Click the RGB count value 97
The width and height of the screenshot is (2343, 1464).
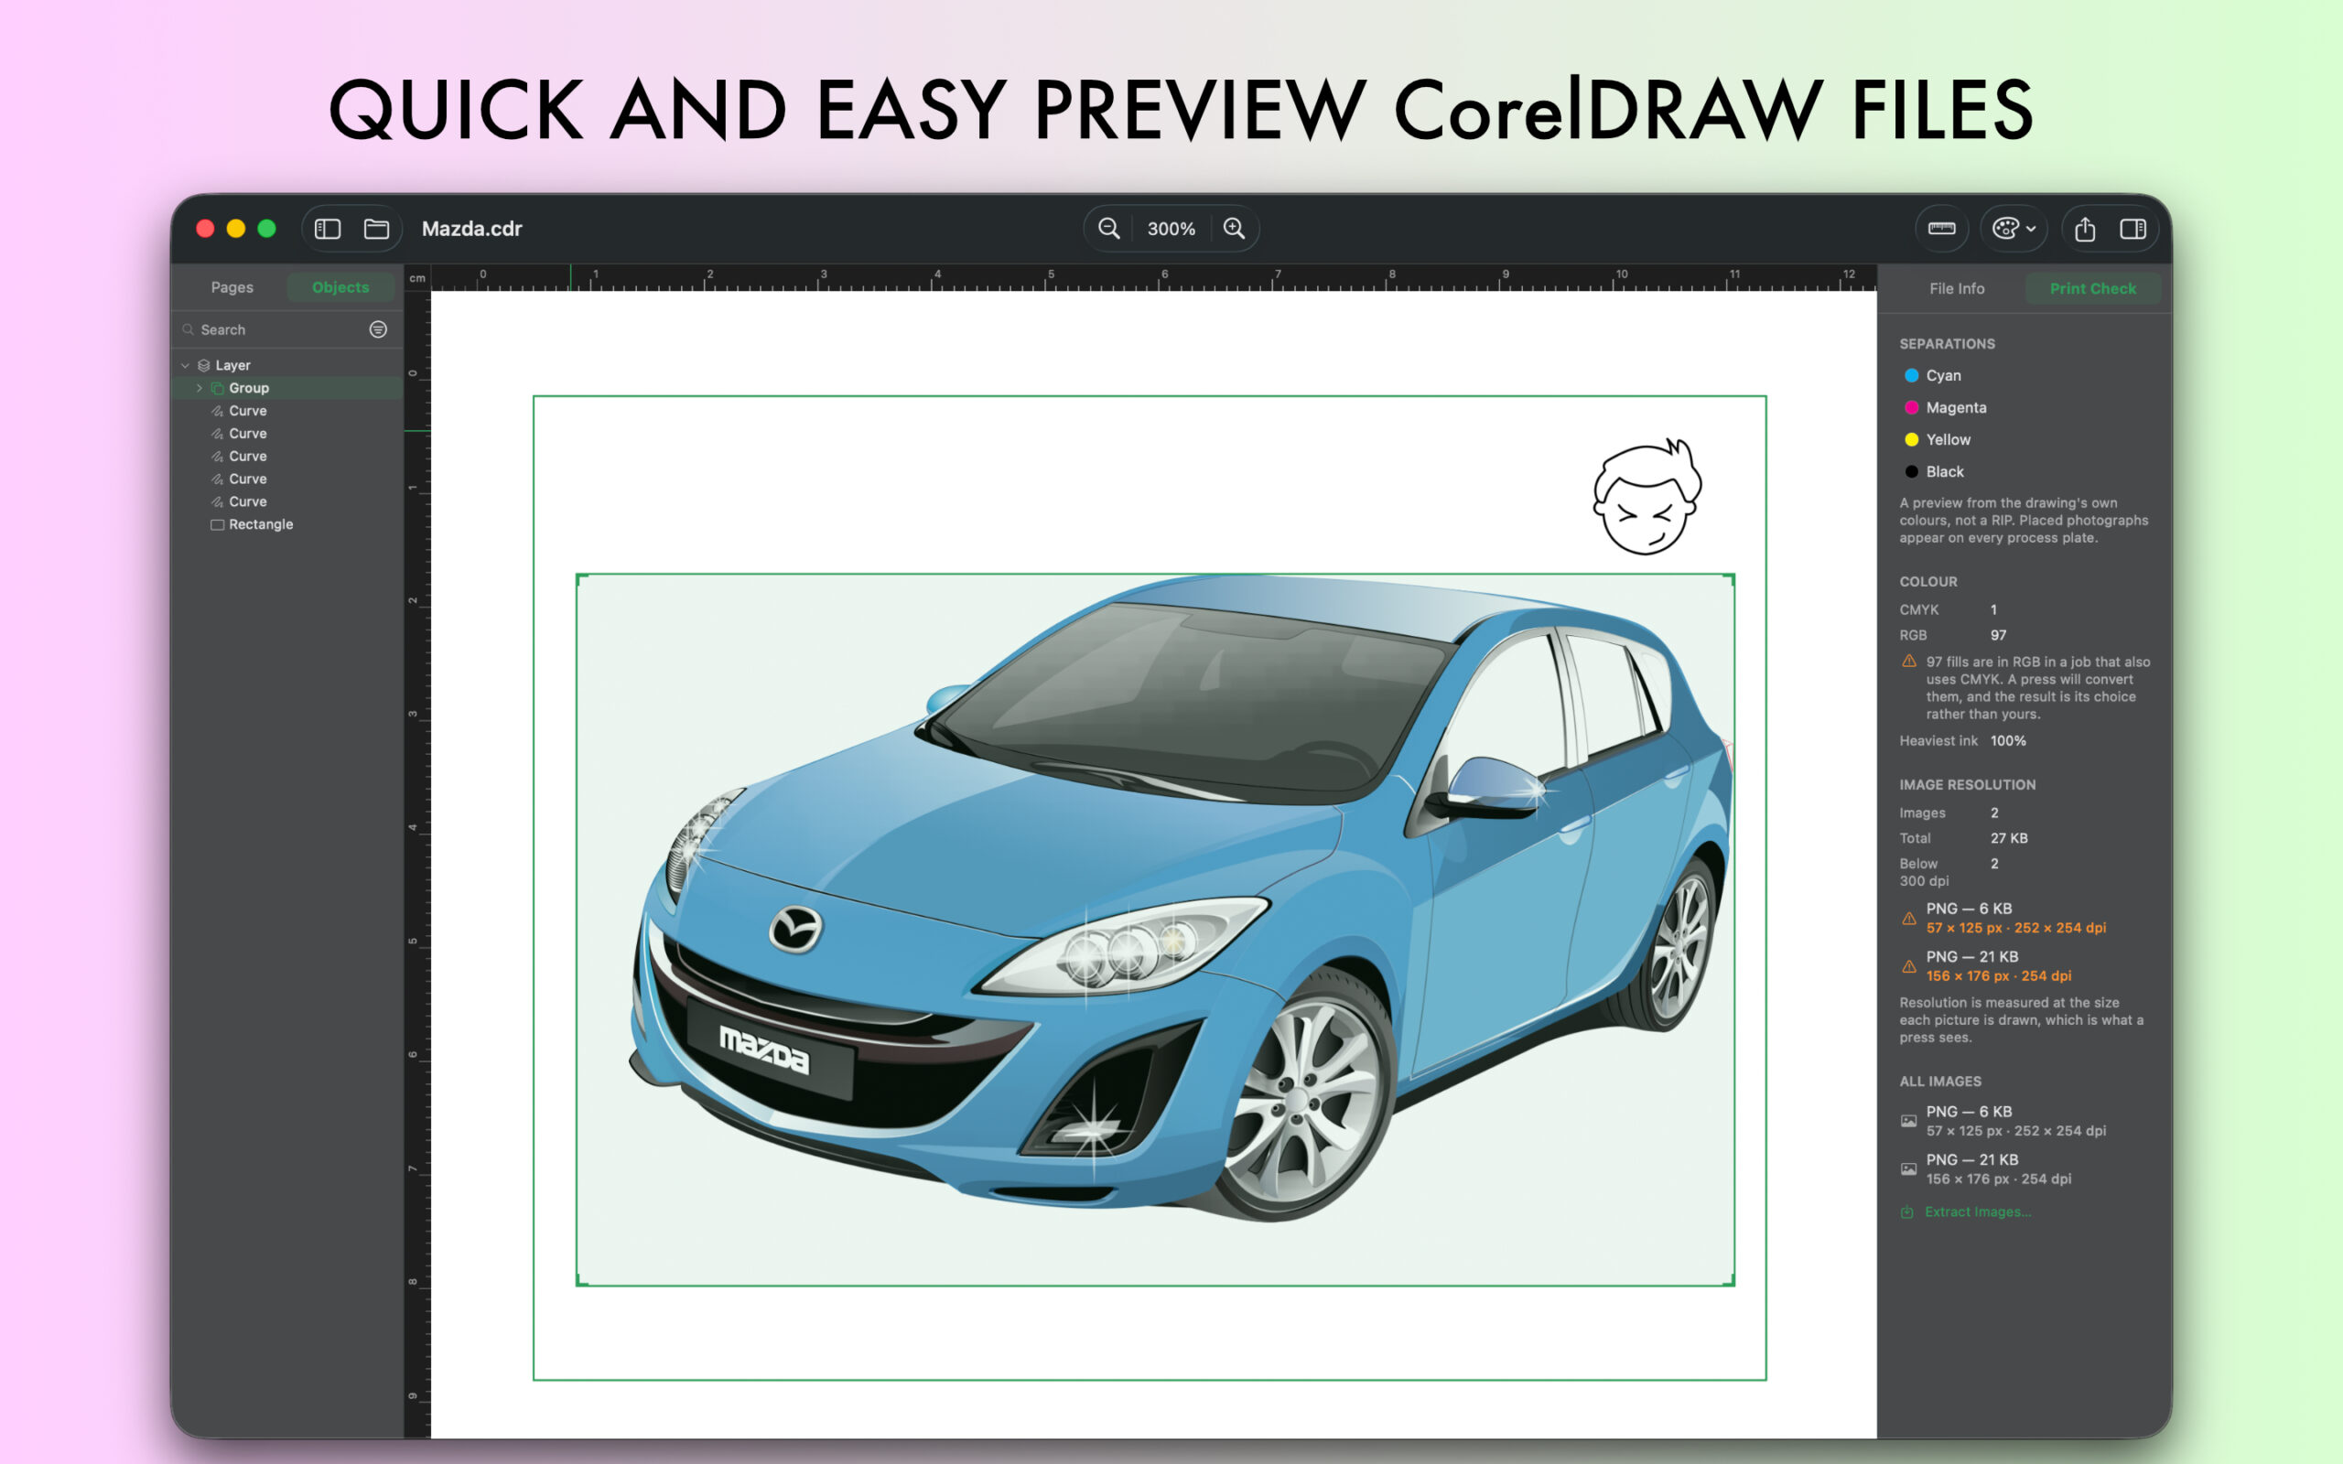[1998, 635]
